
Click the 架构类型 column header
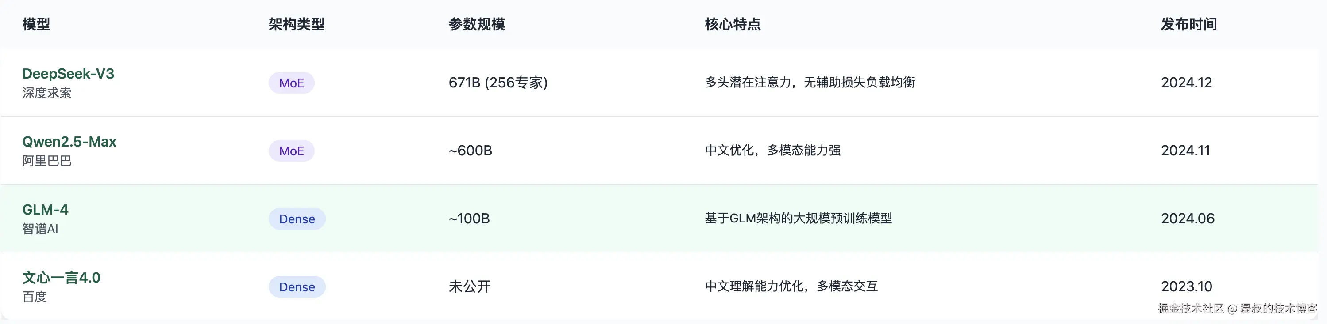click(x=296, y=24)
